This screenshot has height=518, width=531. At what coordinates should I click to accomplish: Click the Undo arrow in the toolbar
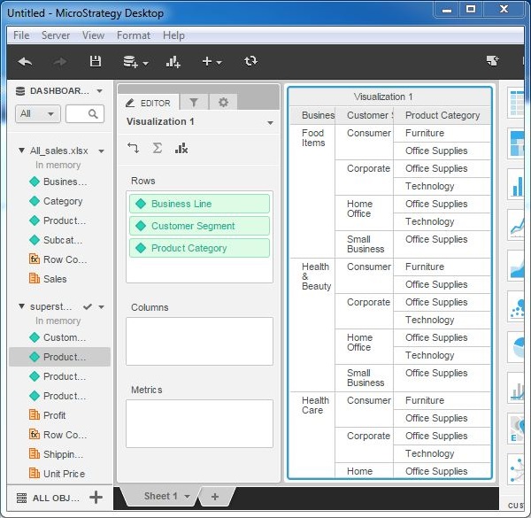coord(25,61)
